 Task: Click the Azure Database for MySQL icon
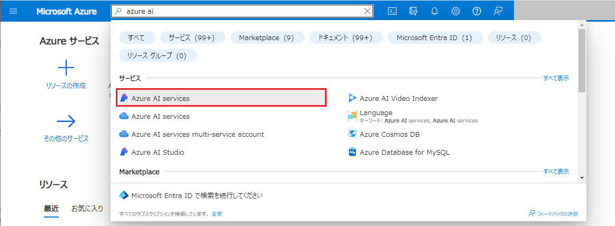click(352, 152)
